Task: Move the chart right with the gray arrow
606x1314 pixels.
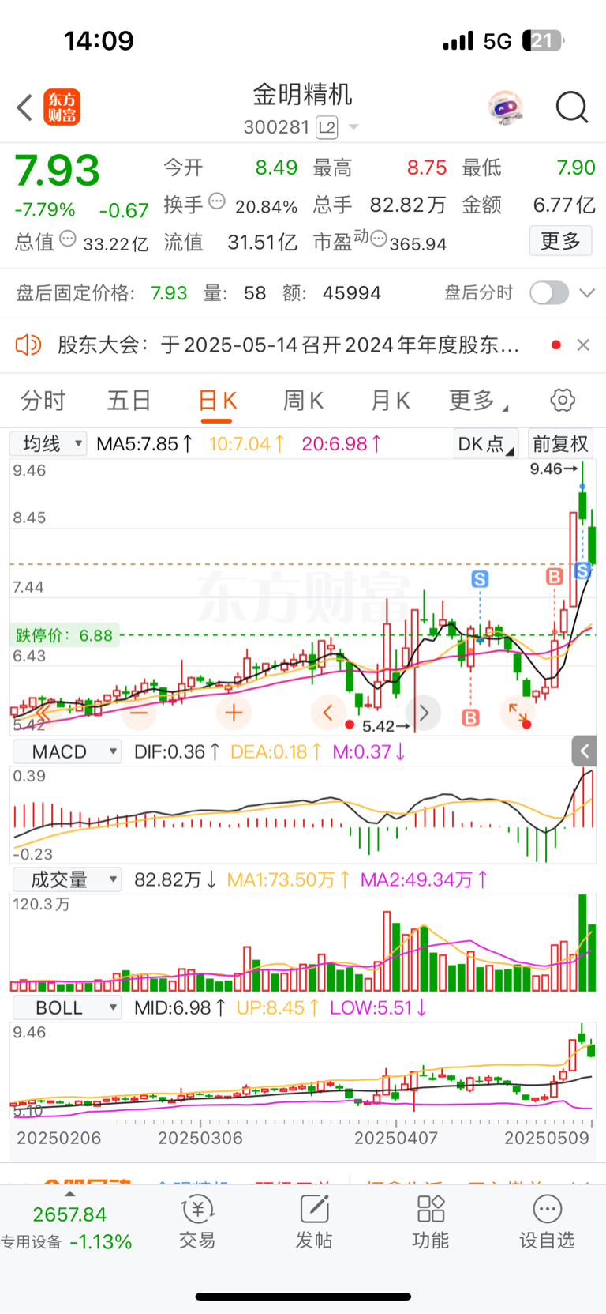Action: 423,713
